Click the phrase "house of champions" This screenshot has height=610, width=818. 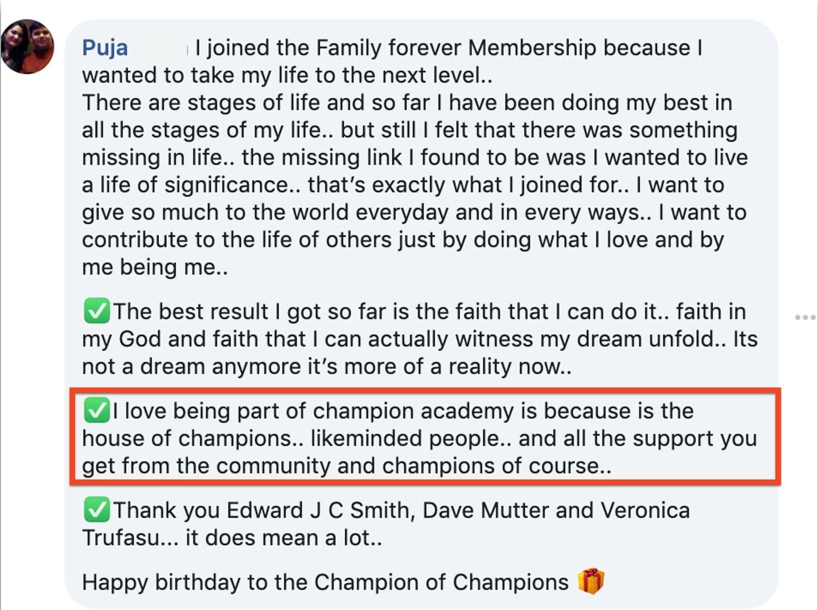[x=188, y=438]
